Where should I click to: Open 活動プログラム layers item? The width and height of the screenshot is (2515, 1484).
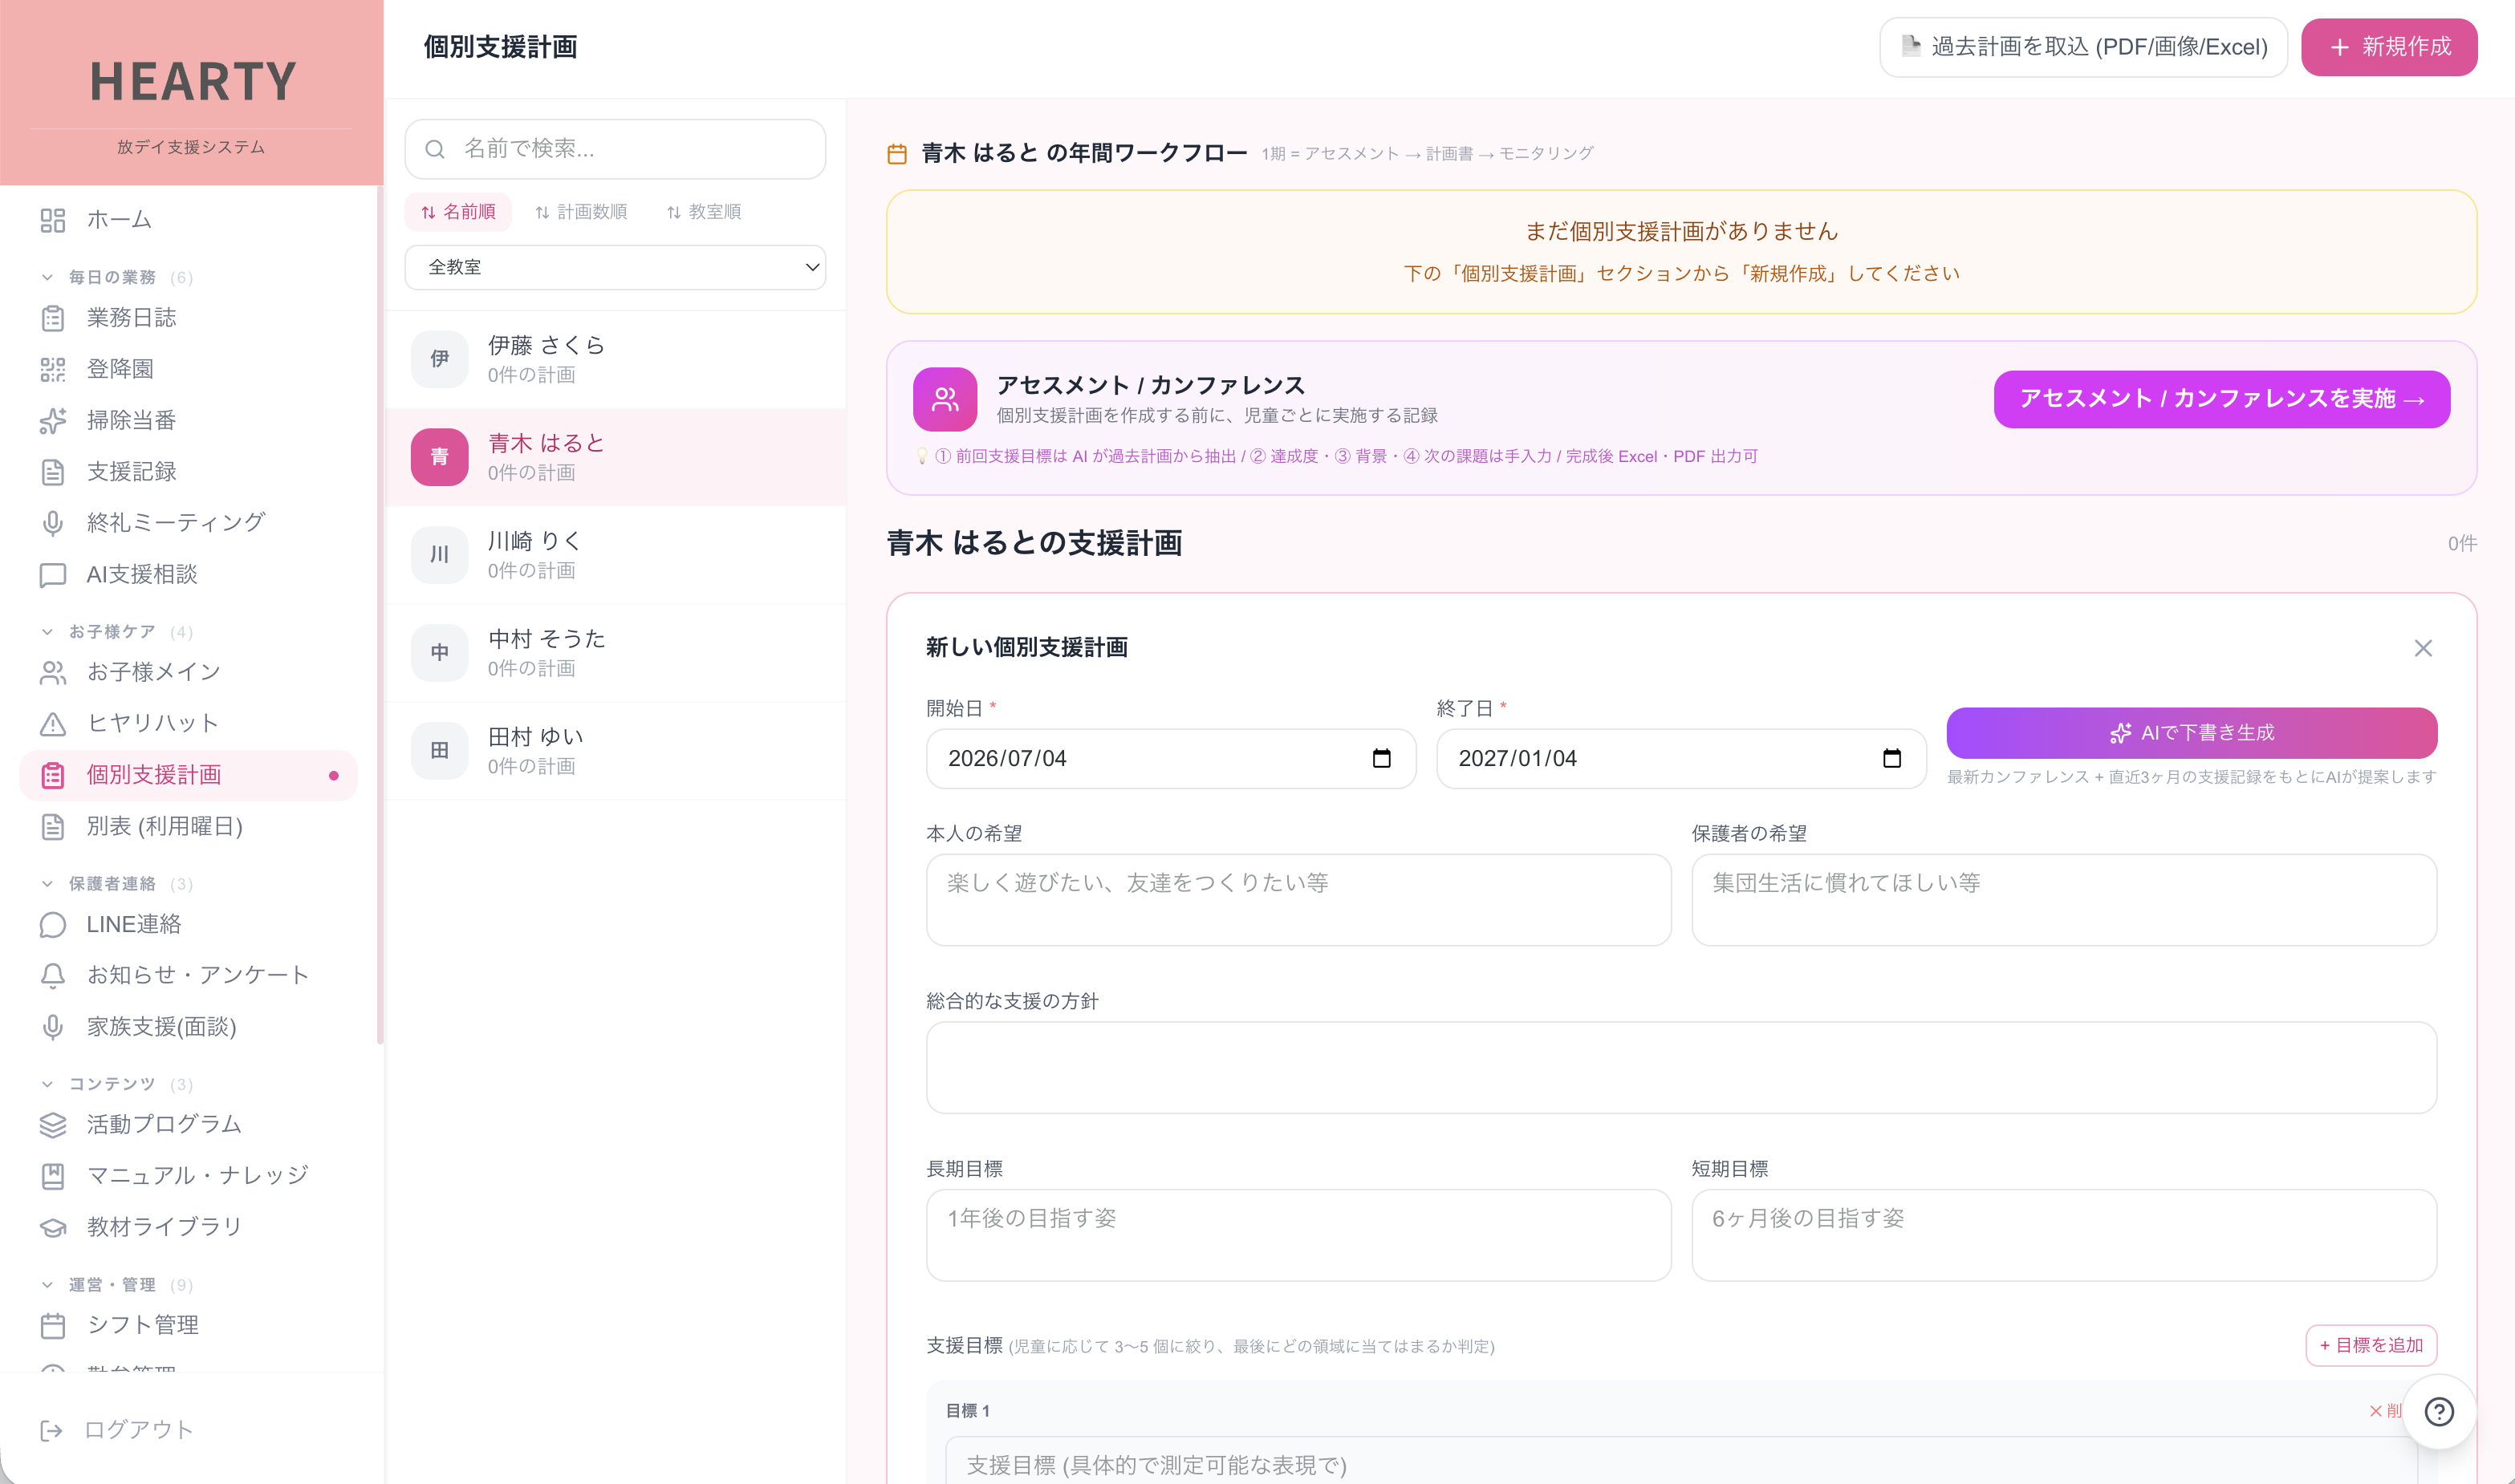pyautogui.click(x=188, y=1124)
